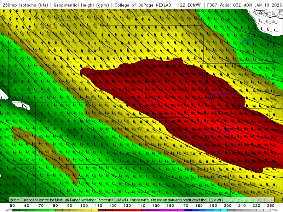Select the bright yellow swatch just before 110
This screenshot has height=212, width=283.
click(x=95, y=210)
